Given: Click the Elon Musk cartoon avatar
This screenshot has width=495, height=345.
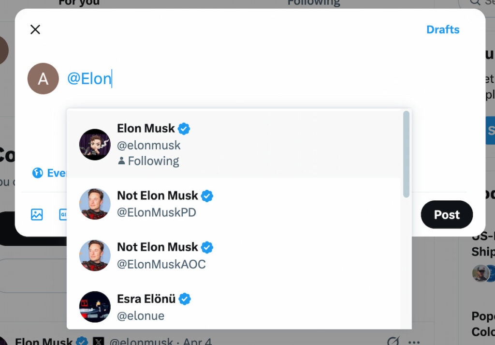Looking at the screenshot, I should (95, 144).
